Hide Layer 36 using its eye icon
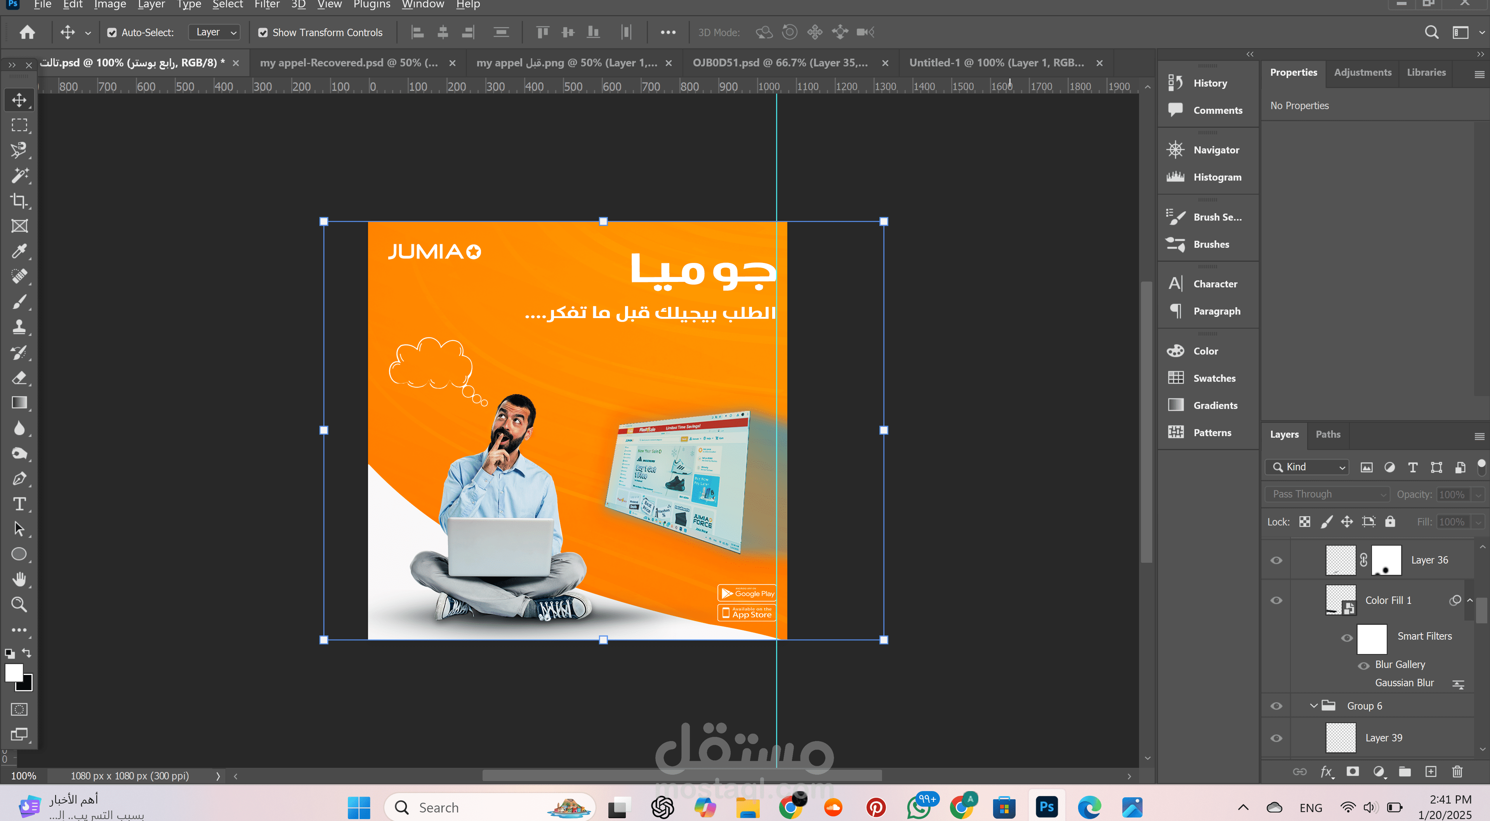The width and height of the screenshot is (1490, 821). tap(1276, 560)
